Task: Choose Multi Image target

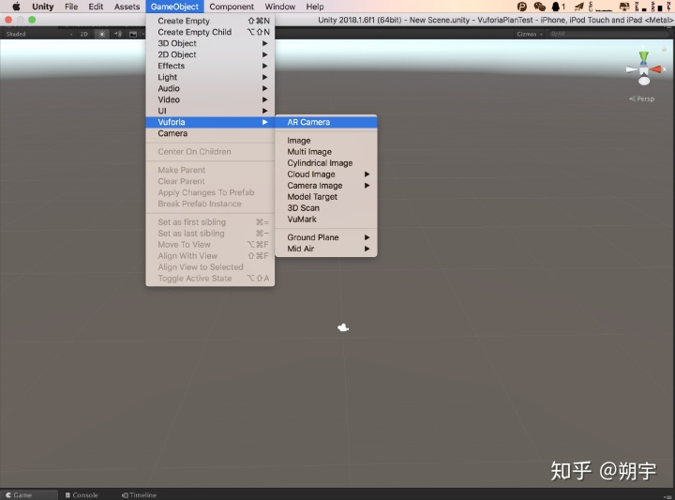Action: point(326,152)
